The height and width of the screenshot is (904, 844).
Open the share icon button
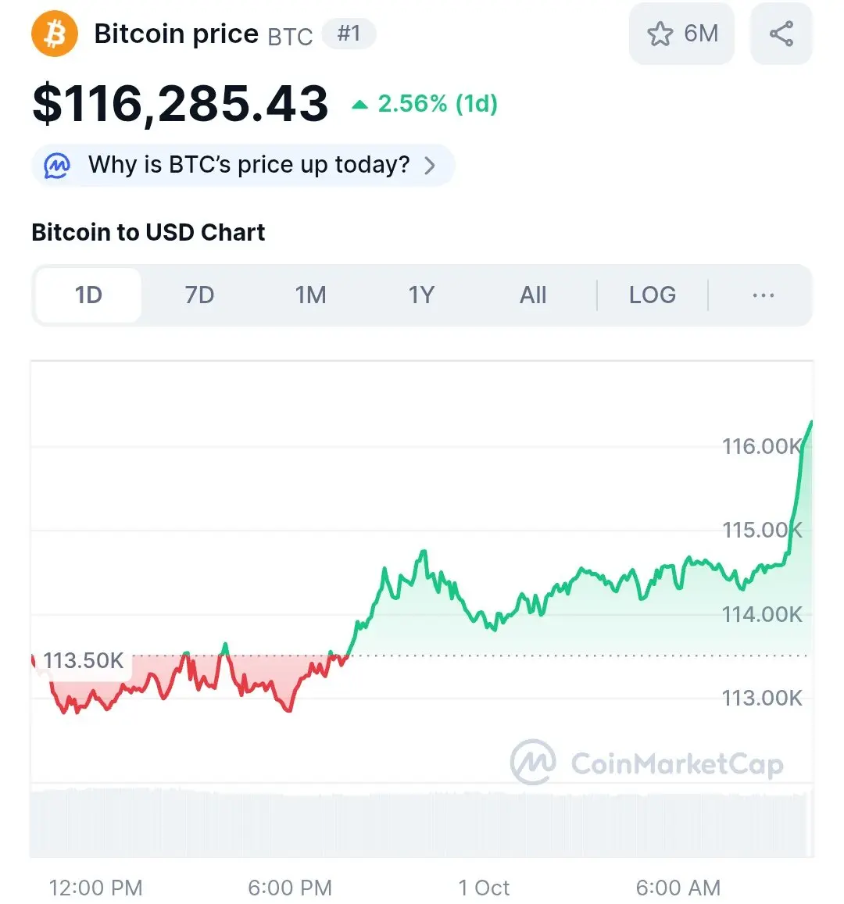781,34
